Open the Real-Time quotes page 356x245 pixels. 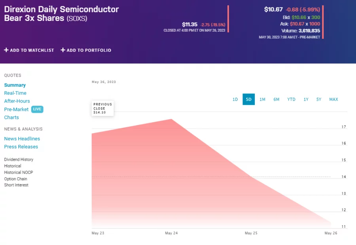[15, 93]
